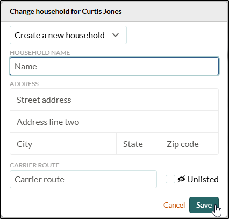Click the CARRIER ROUTE field label
This screenshot has width=229, height=219.
(x=34, y=165)
